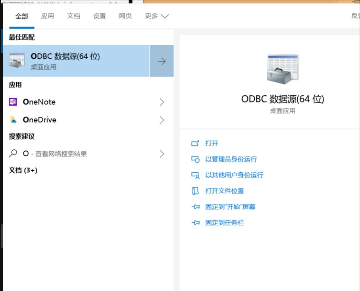This screenshot has height=291, width=360.
Task: Click the run-as-administrator icon beside 以管理员身份运行
Action: (196, 159)
